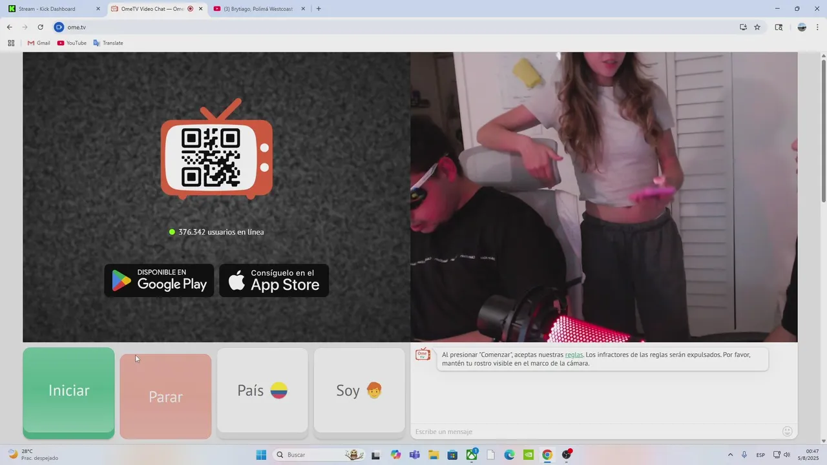Click the recording indicator on OmeTV tab
This screenshot has height=465, width=827.
point(190,9)
